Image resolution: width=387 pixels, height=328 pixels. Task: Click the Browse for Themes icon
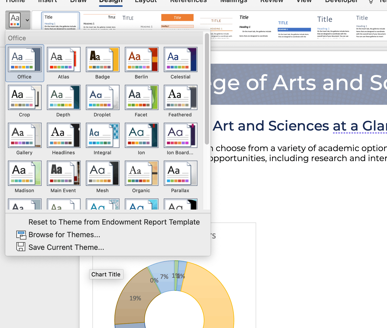(21, 235)
